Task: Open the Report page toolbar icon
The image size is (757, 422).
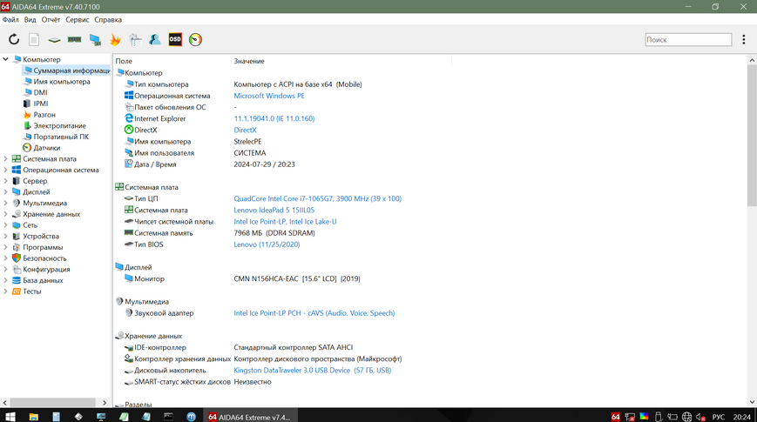Action: pyautogui.click(x=34, y=39)
